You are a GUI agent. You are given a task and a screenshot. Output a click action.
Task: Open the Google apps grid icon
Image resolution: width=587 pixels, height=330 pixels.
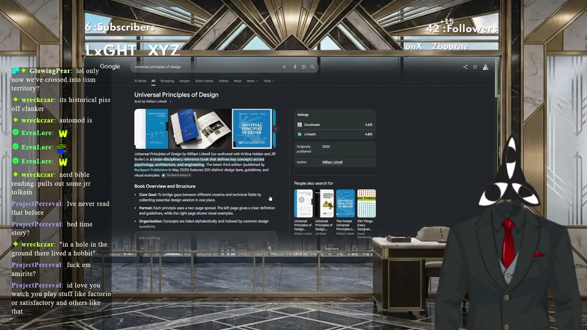pyautogui.click(x=475, y=67)
